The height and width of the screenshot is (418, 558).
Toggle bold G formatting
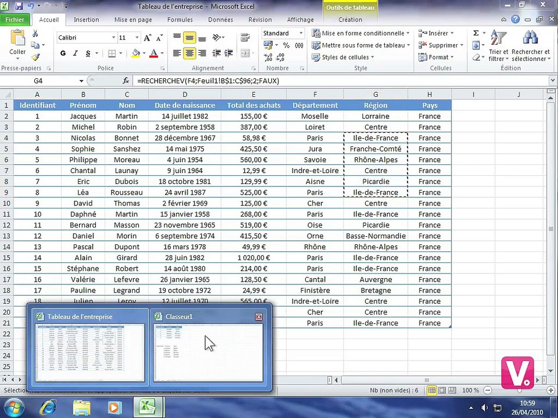pos(63,53)
